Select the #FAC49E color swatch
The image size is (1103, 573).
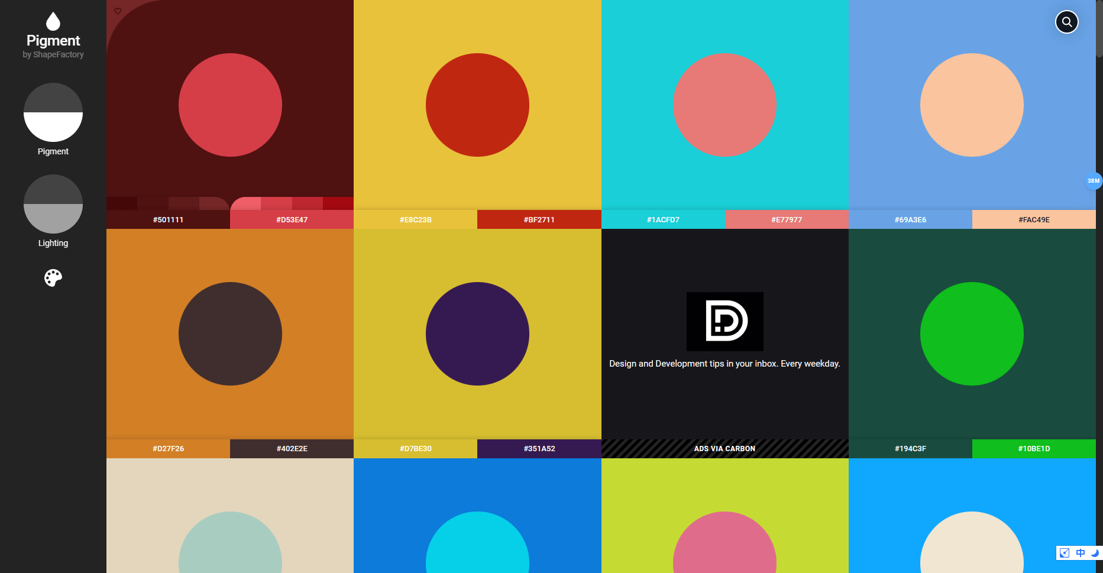point(1033,219)
